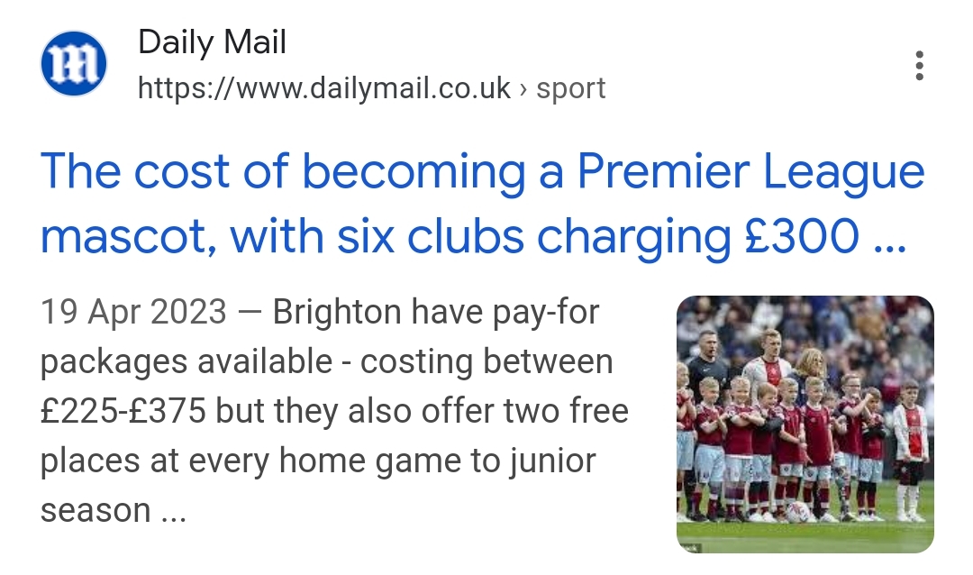This screenshot has width=973, height=575.
Task: Click the word 'mascot,' in the headline
Action: 129,238
